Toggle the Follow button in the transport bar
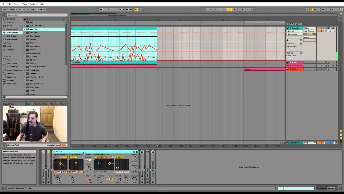The height and width of the screenshot is (194, 344). (x=101, y=9)
